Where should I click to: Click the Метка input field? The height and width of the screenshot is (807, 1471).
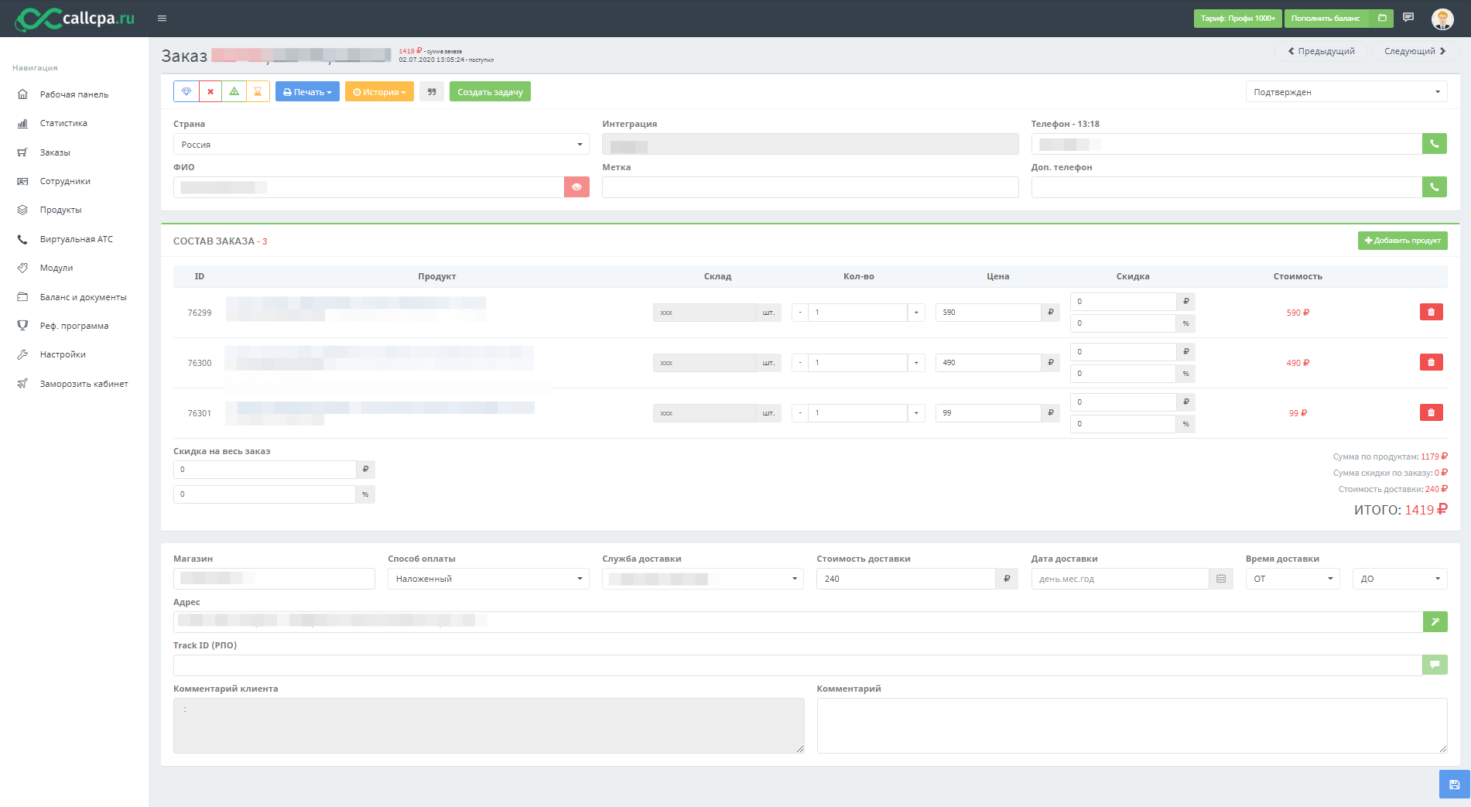[x=810, y=187]
